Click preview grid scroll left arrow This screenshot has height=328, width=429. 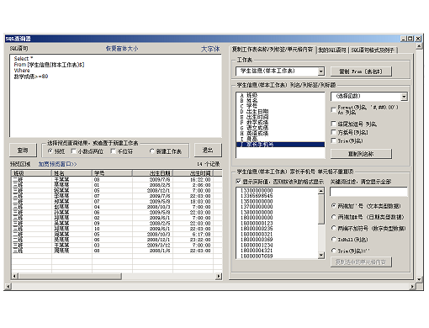coord(15,277)
